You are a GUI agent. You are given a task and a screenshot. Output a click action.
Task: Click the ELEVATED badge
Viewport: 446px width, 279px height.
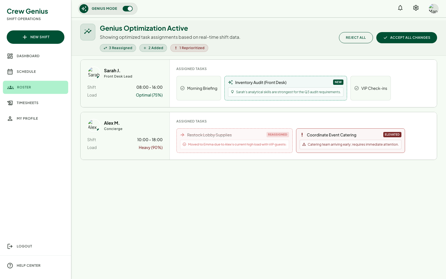tap(392, 135)
